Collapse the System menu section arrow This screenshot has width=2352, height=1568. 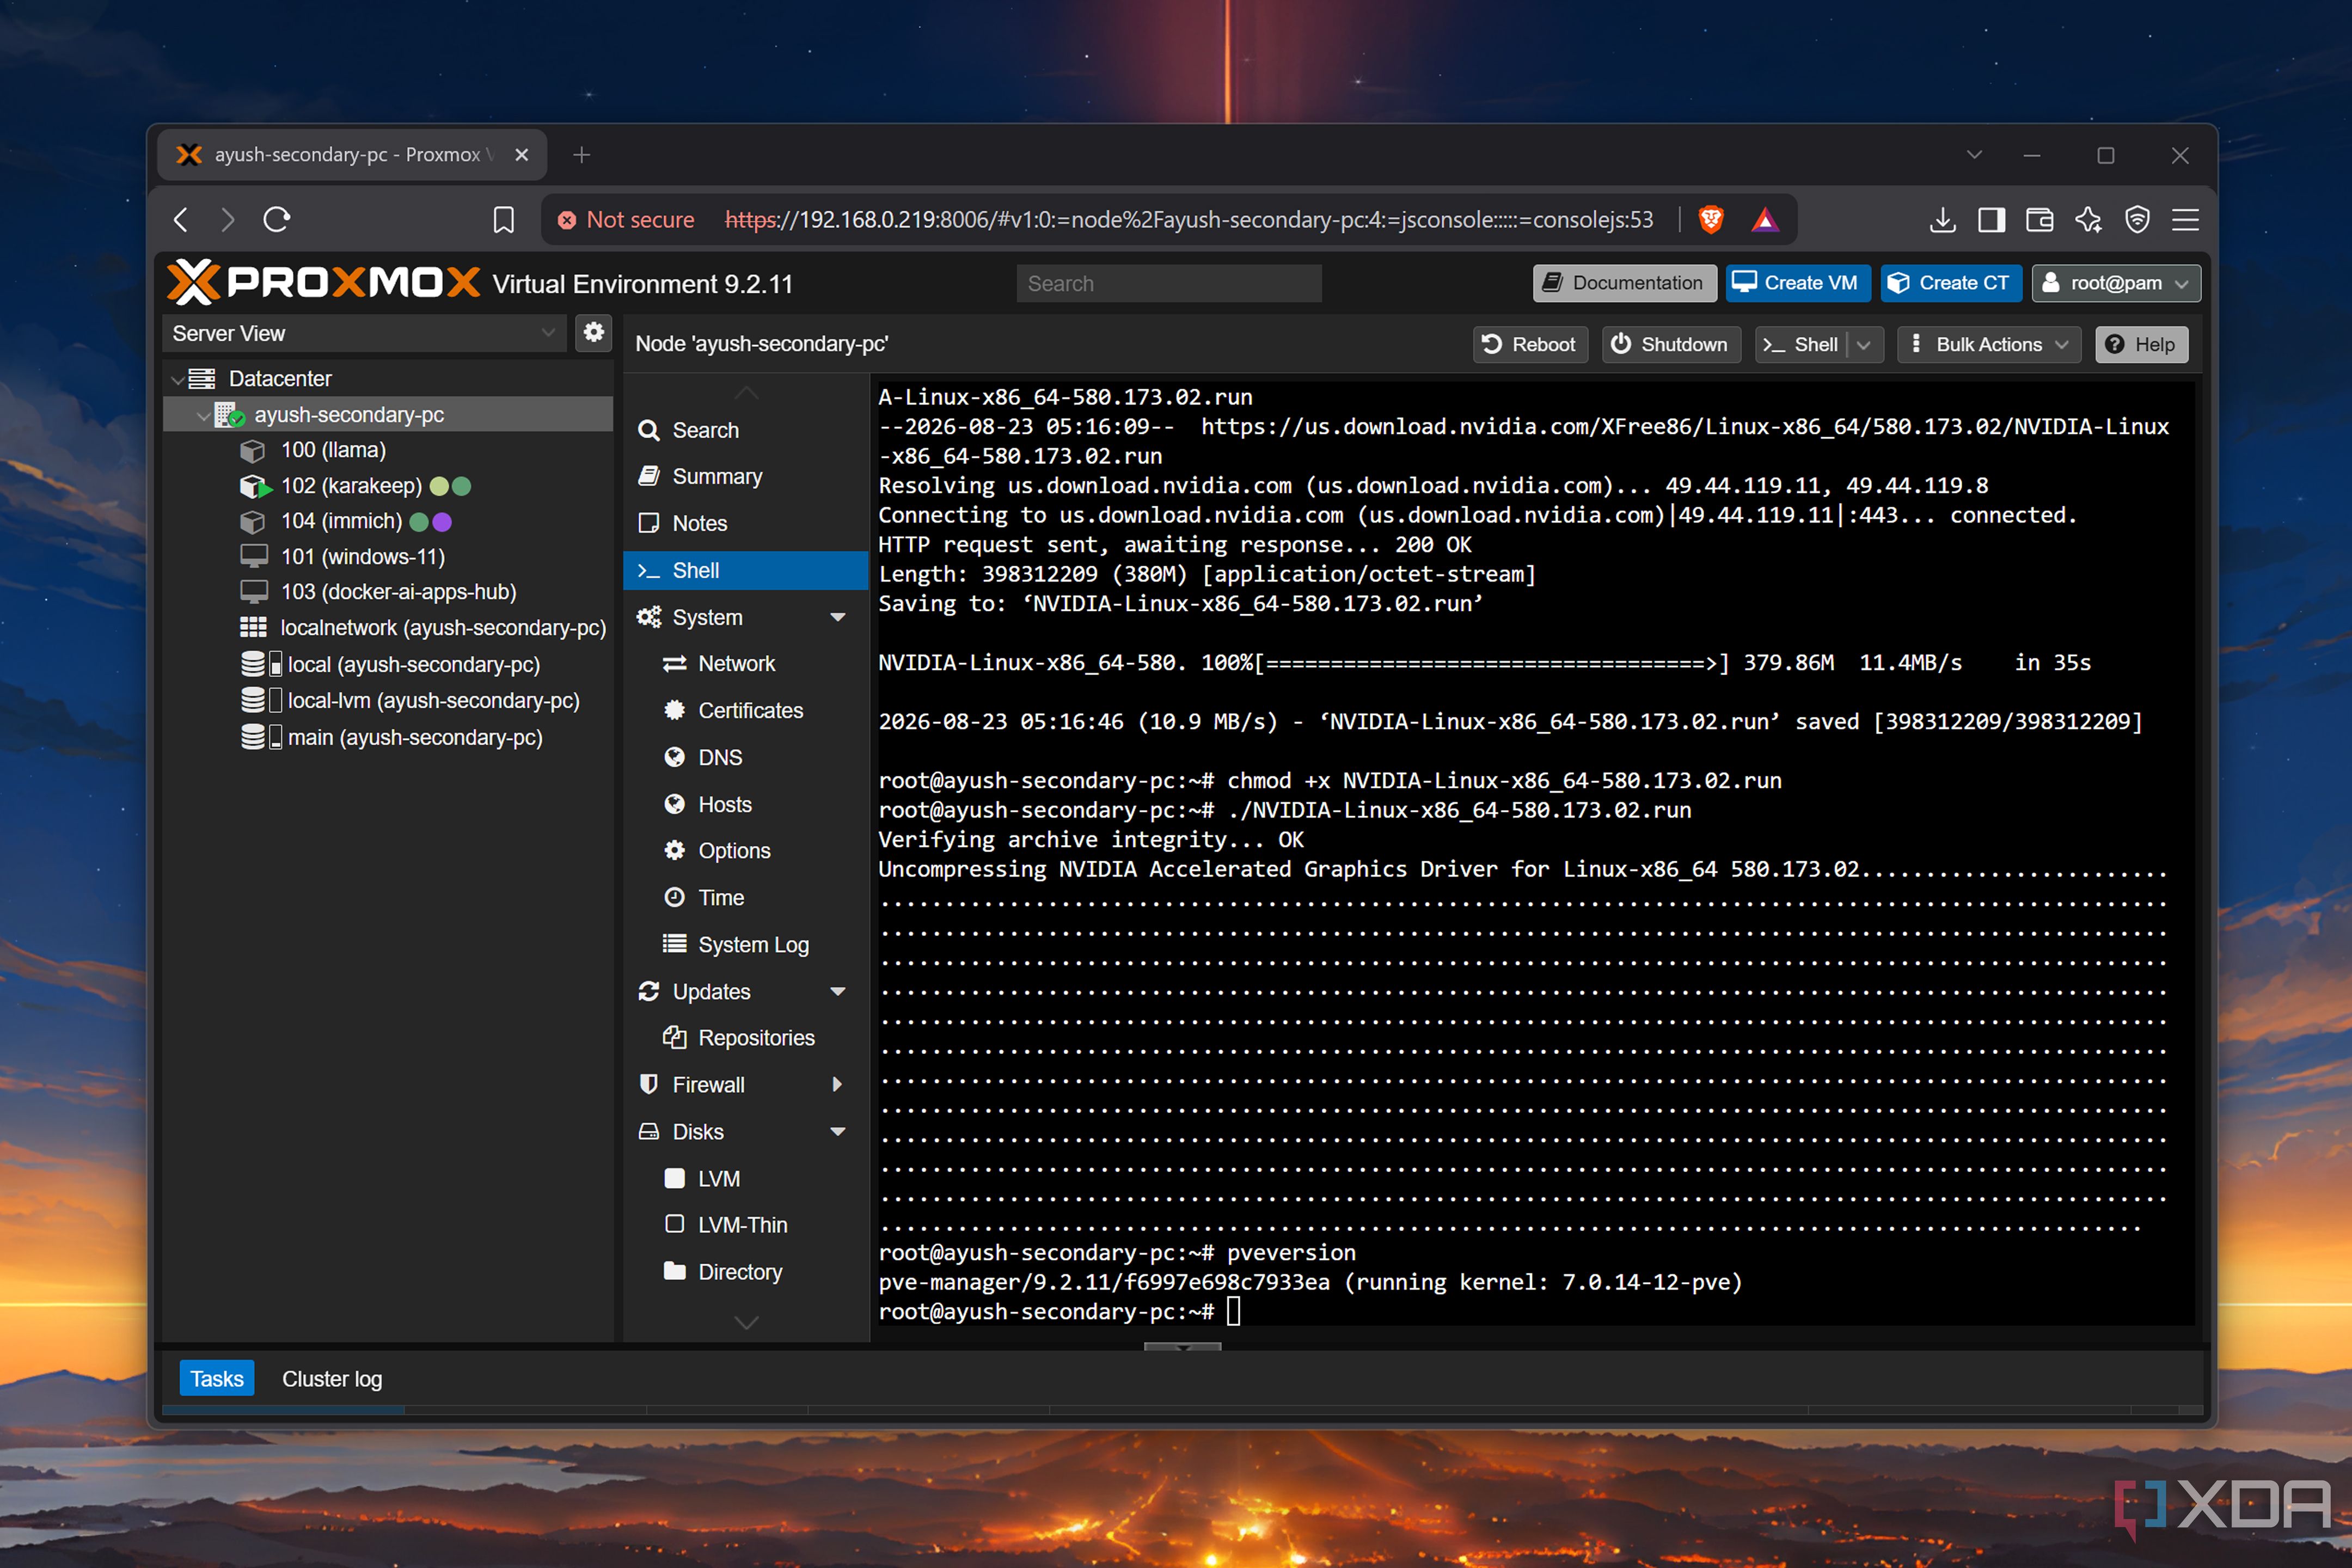coord(838,617)
